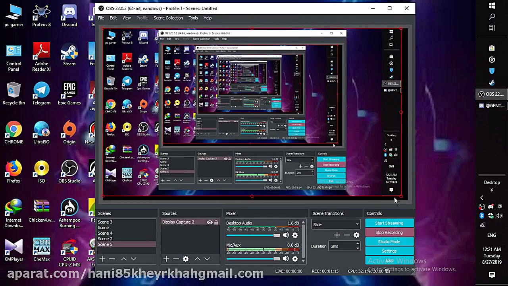Add a new source with plus icon
The image size is (508, 286).
[166, 259]
